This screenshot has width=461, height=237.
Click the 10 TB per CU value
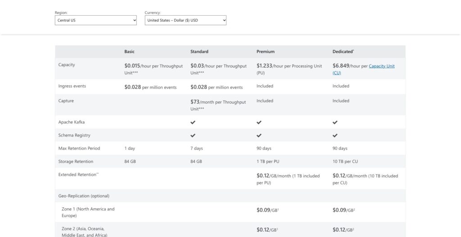click(x=345, y=162)
